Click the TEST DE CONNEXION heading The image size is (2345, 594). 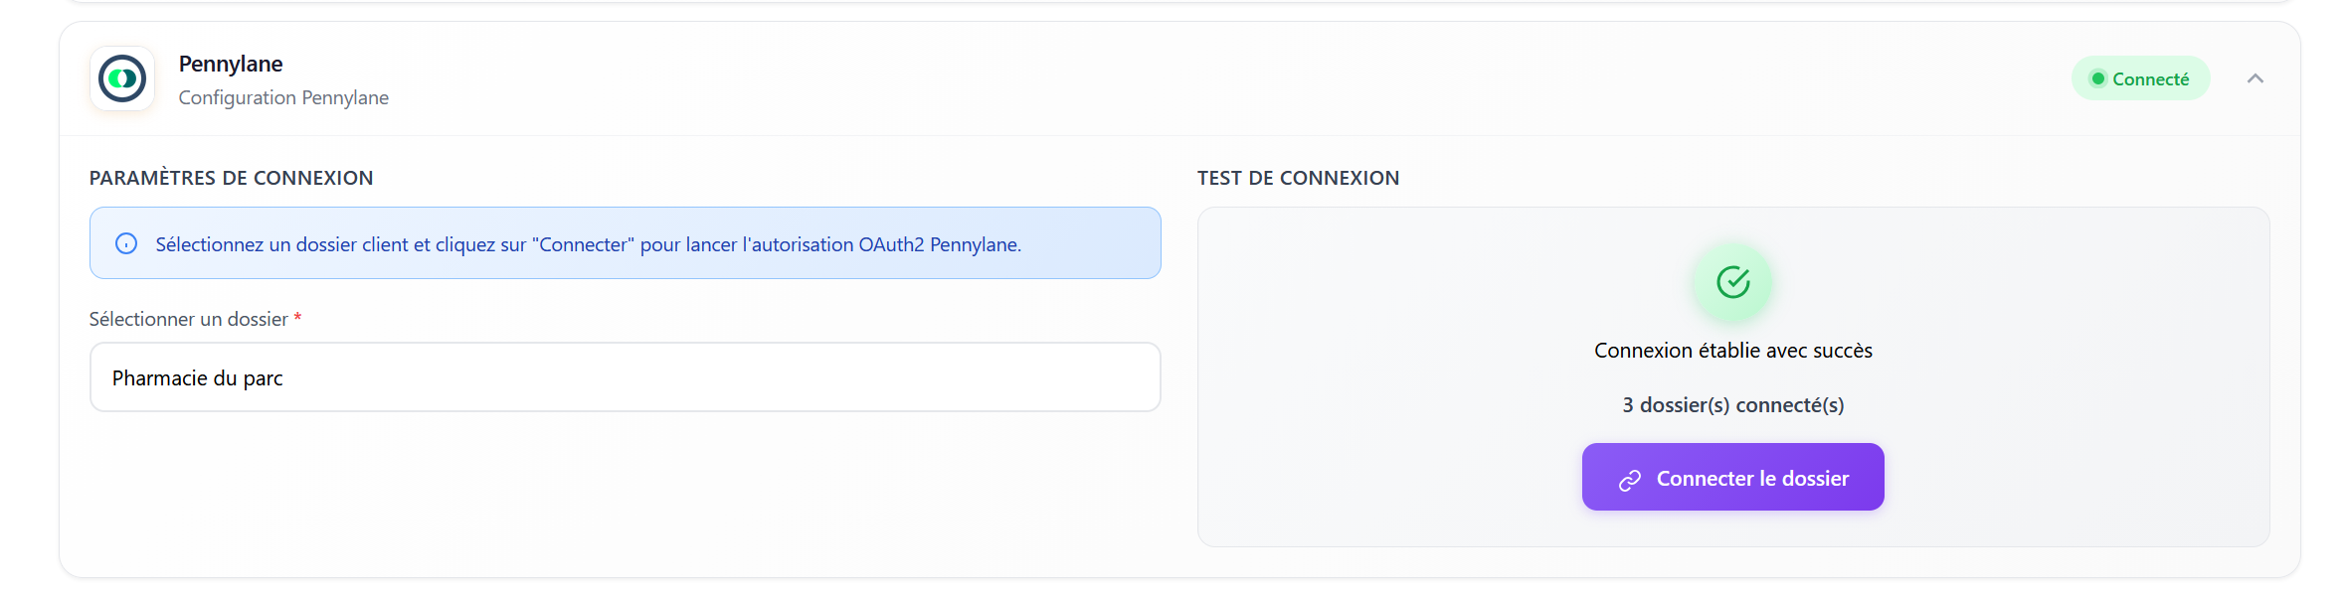click(1298, 178)
